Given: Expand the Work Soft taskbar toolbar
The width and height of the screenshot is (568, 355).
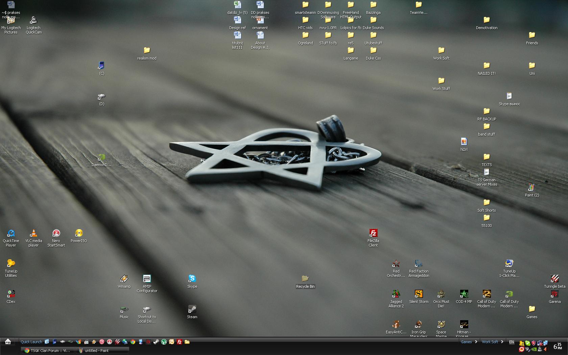Looking at the screenshot, I should 503,342.
